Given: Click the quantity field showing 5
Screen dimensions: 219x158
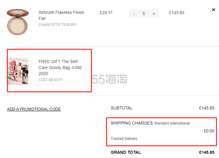Looking at the screenshot, I should [x=144, y=14].
